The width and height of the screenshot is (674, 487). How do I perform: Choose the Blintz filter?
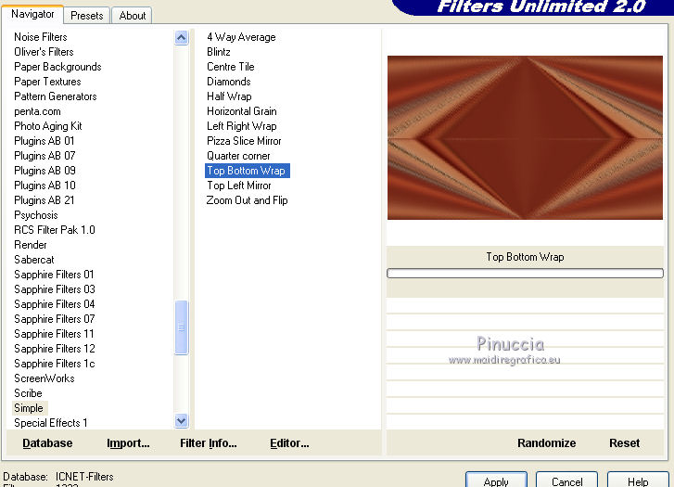[219, 52]
